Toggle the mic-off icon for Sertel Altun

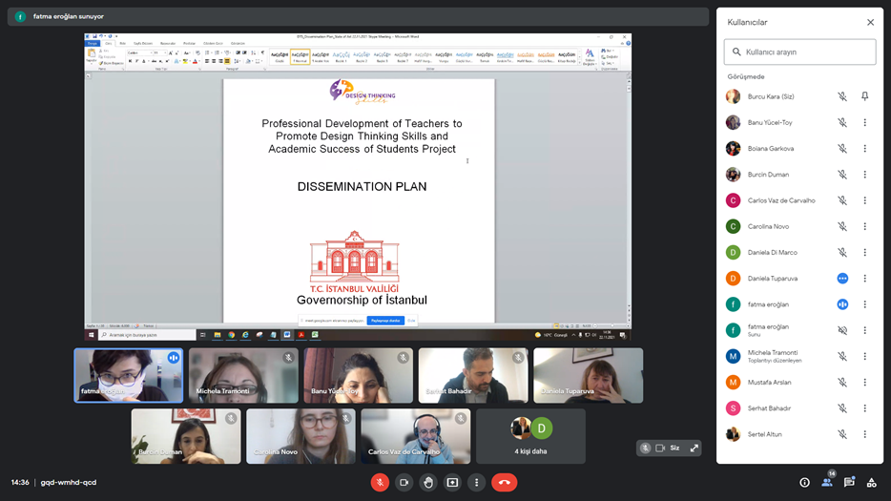(842, 434)
